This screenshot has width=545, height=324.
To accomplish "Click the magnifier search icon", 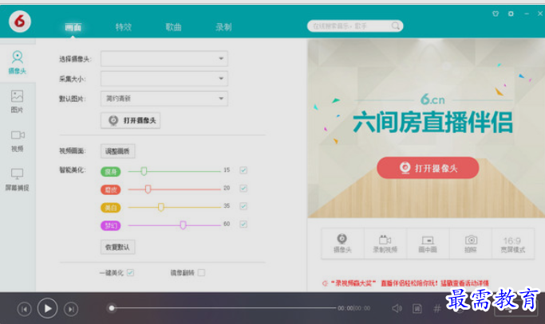I will click(395, 25).
